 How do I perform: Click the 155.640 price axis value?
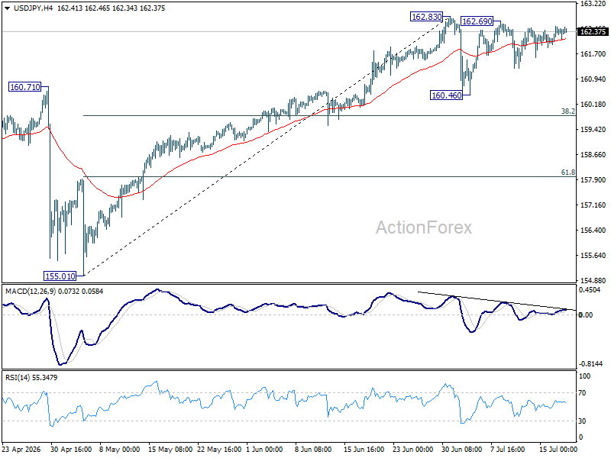tap(593, 256)
